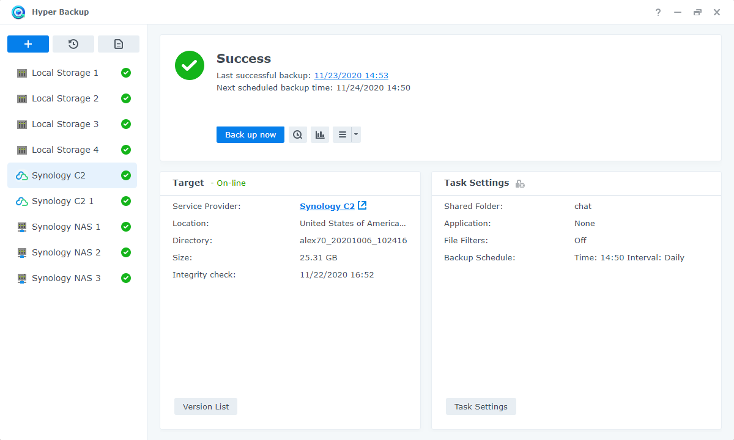Check the success status badge on Local Storage 3

pyautogui.click(x=125, y=124)
